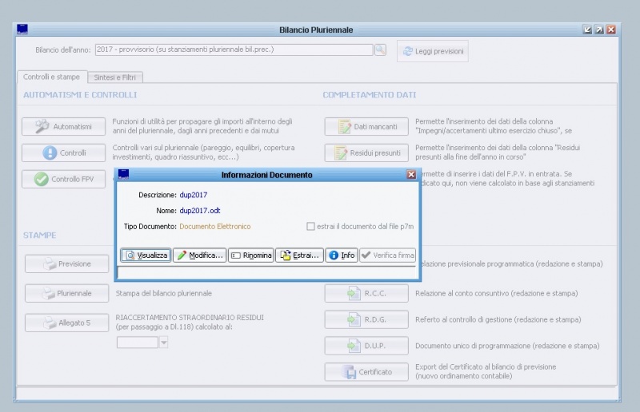Click 'RIACCERTAMENTO STRAORDINARIO RESIDUI' label
Image resolution: width=640 pixels, height=412 pixels.
(190, 318)
